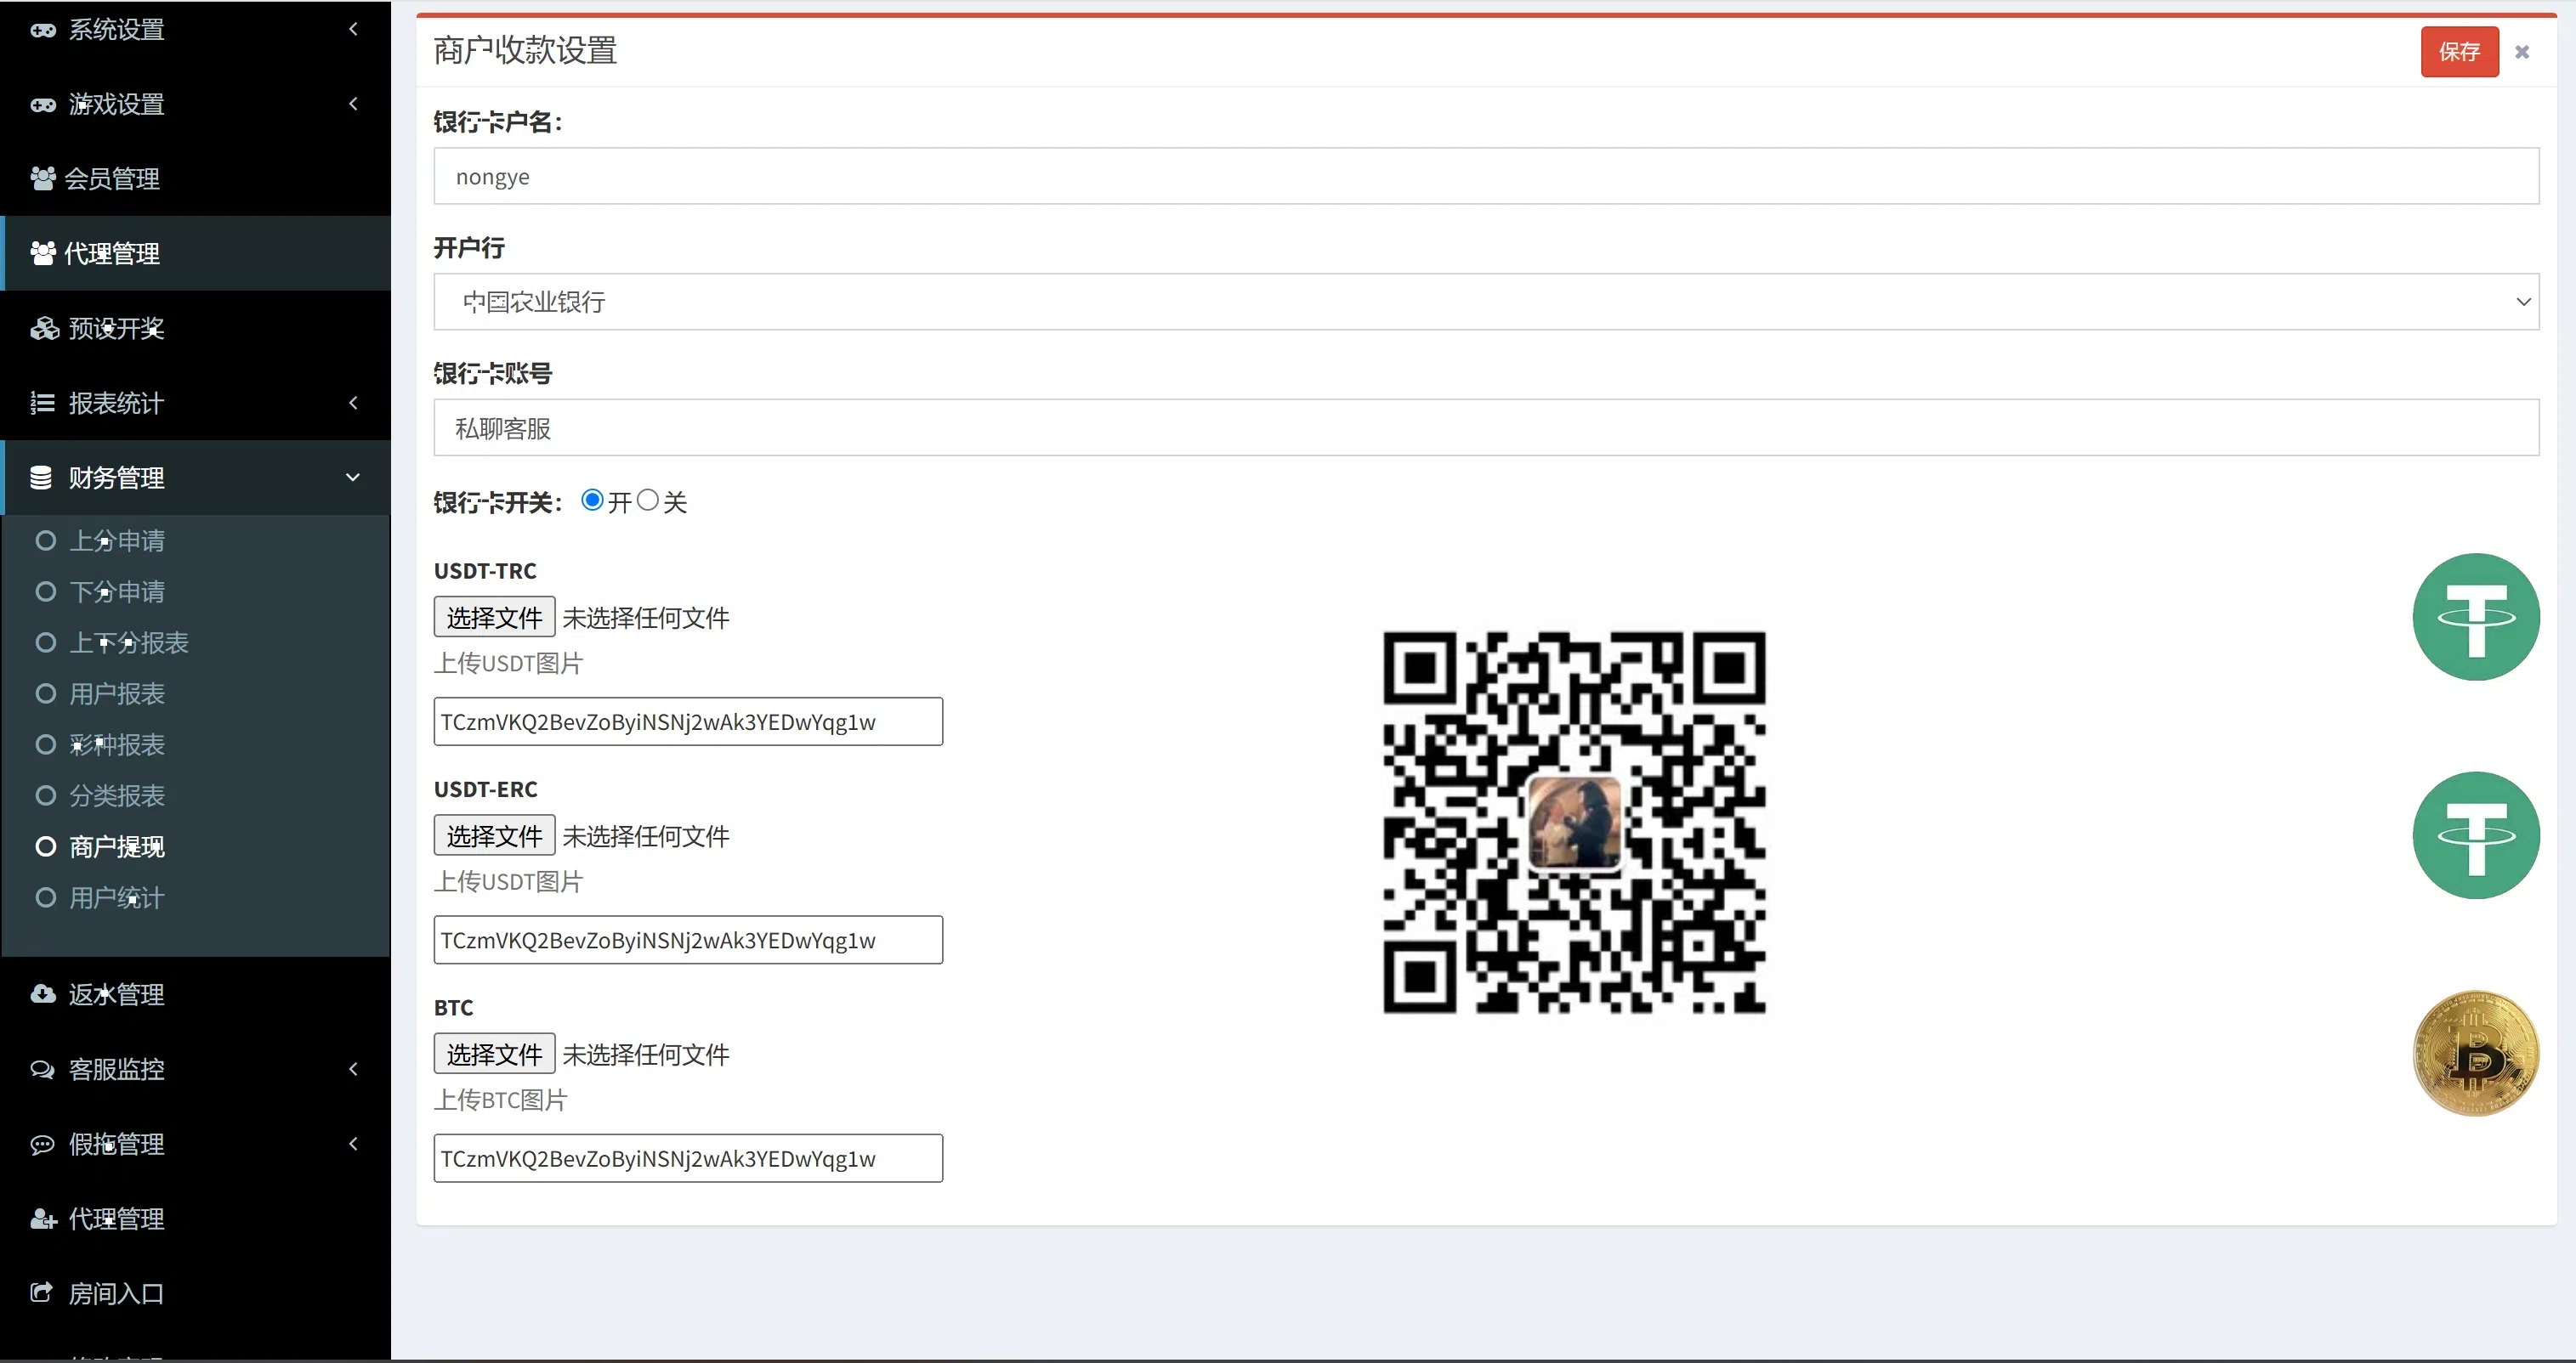Click the 上传BTC图片 hint text
The width and height of the screenshot is (2576, 1363).
(x=500, y=1100)
